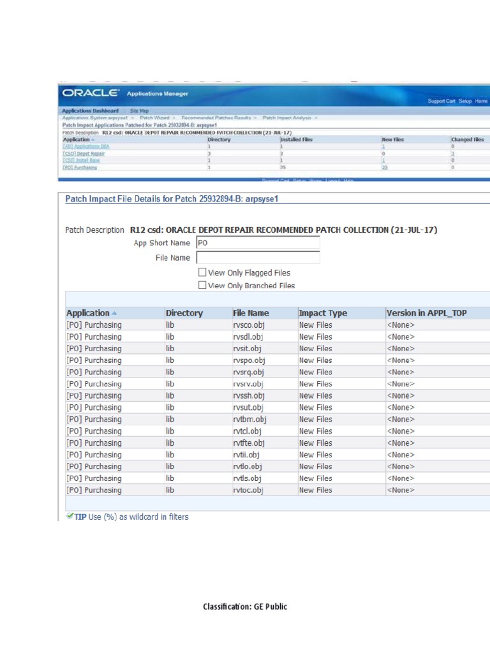Click into the App Short Name field
This screenshot has height=653, width=490.
coord(258,243)
